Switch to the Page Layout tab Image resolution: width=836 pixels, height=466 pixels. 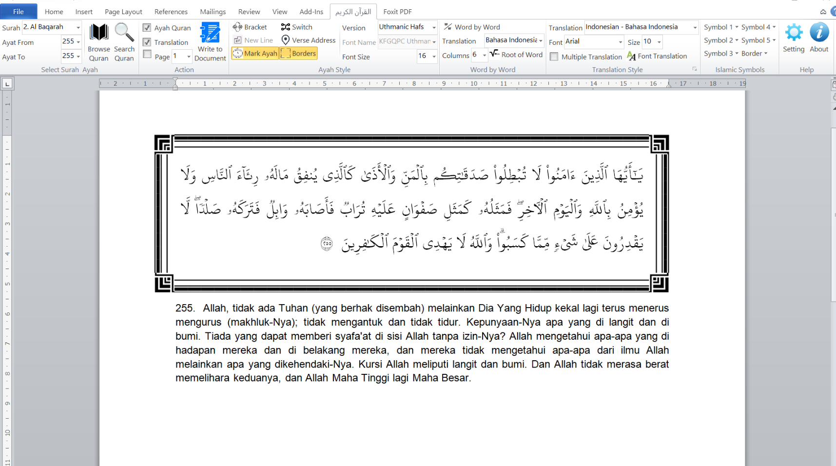click(123, 12)
